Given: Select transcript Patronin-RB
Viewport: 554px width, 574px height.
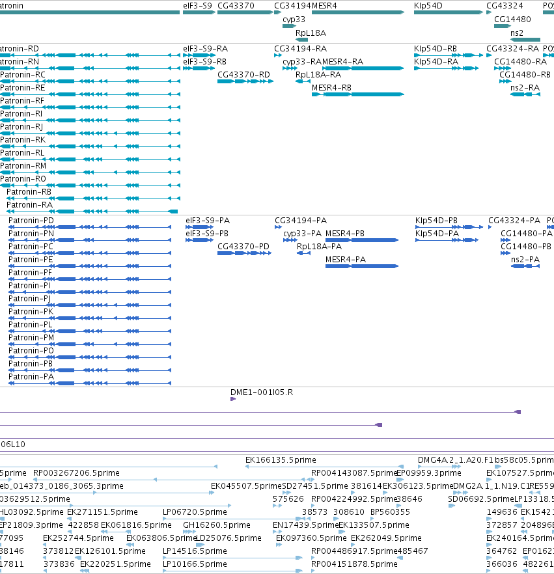Looking at the screenshot, I should [x=29, y=192].
